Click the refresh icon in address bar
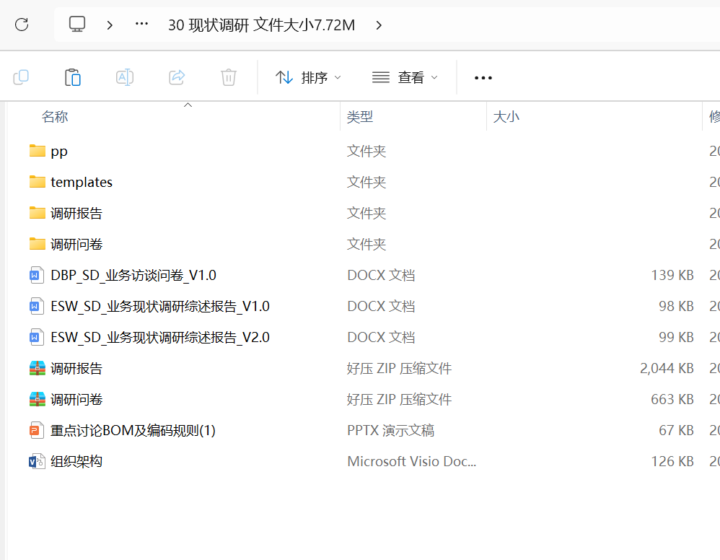Screen dimensions: 720x560 (22, 25)
